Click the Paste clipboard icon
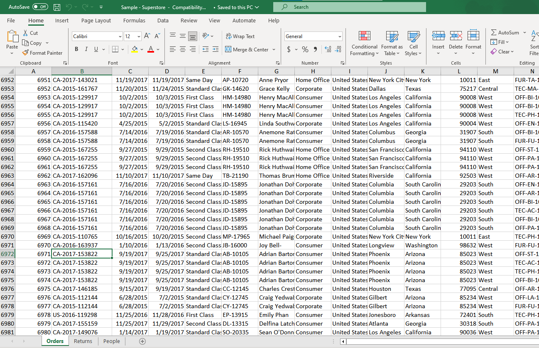Image resolution: width=539 pixels, height=348 pixels. [12, 36]
